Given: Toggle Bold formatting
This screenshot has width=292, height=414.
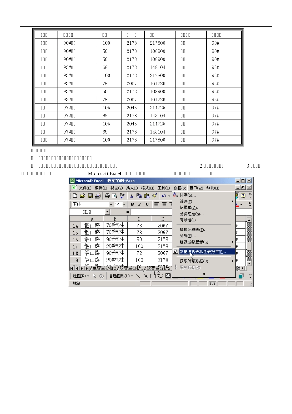Looking at the screenshot, I should pyautogui.click(x=132, y=204).
